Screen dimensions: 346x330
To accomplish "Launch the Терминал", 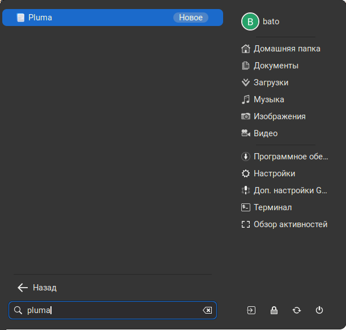I will (272, 207).
